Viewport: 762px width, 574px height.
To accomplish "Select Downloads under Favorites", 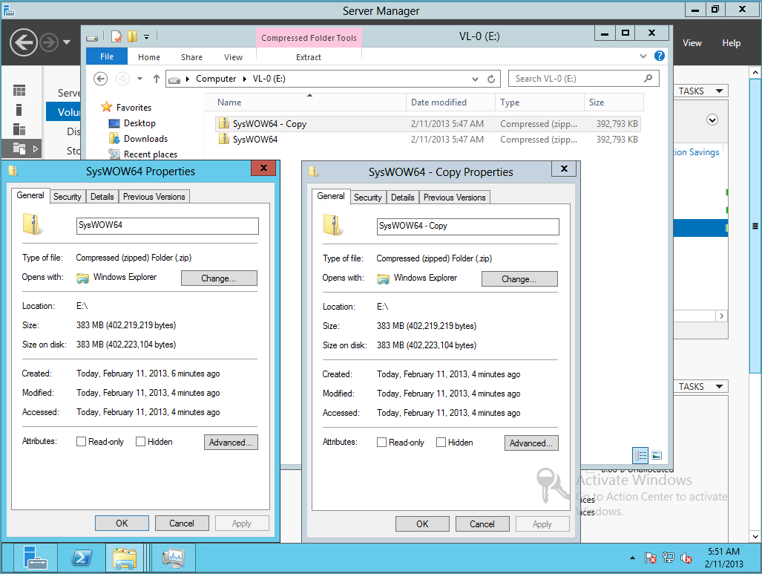I will pos(145,139).
